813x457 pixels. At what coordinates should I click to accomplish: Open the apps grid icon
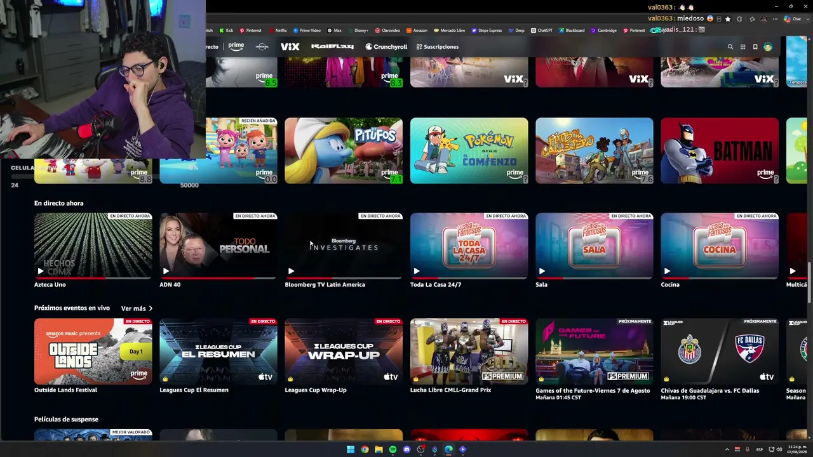coord(742,47)
